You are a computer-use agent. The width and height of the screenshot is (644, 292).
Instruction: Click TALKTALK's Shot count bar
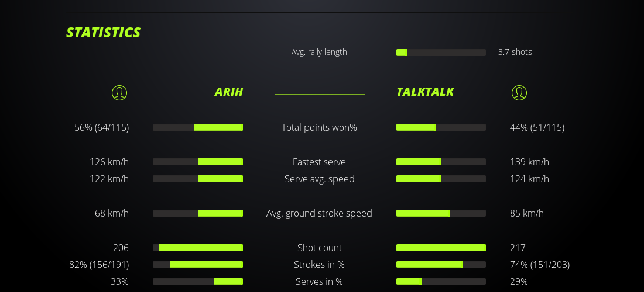click(x=441, y=248)
